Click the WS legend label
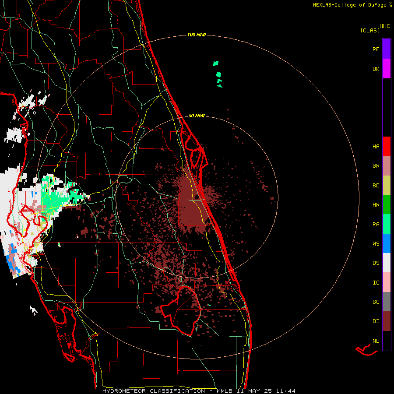 tap(376, 244)
